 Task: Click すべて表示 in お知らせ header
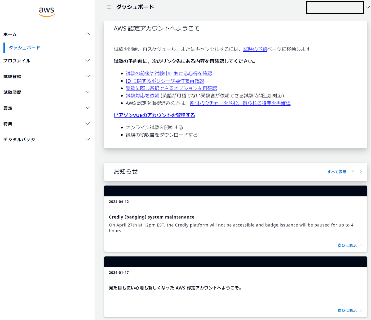(337, 172)
